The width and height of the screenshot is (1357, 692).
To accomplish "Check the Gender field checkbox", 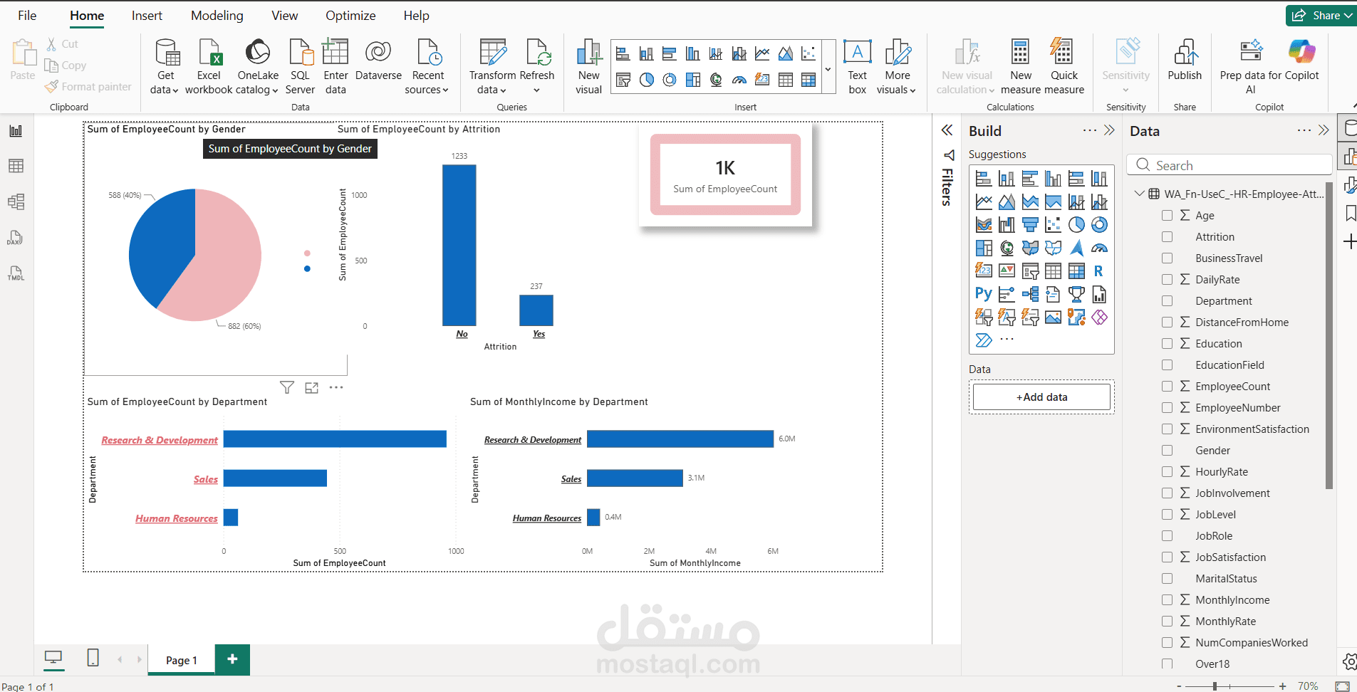I will pyautogui.click(x=1167, y=450).
